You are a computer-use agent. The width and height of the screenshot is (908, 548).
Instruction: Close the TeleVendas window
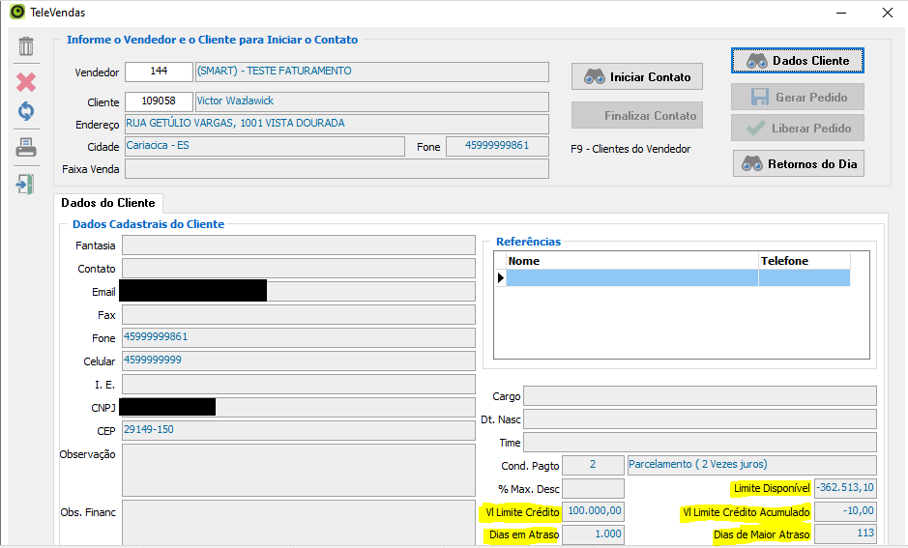pos(887,13)
